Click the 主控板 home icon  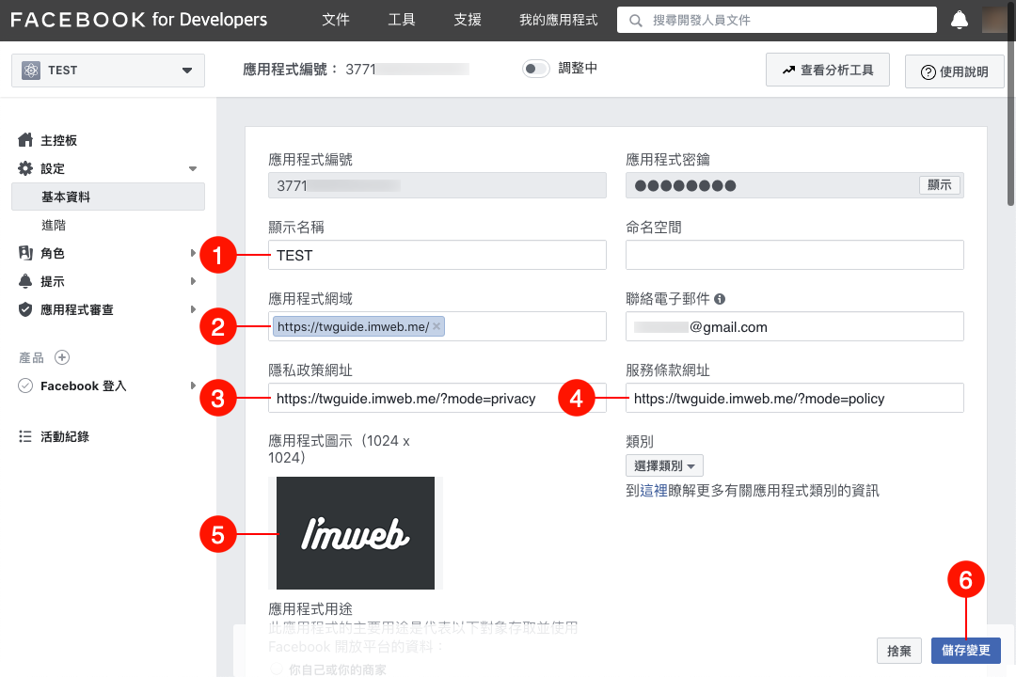pos(25,140)
